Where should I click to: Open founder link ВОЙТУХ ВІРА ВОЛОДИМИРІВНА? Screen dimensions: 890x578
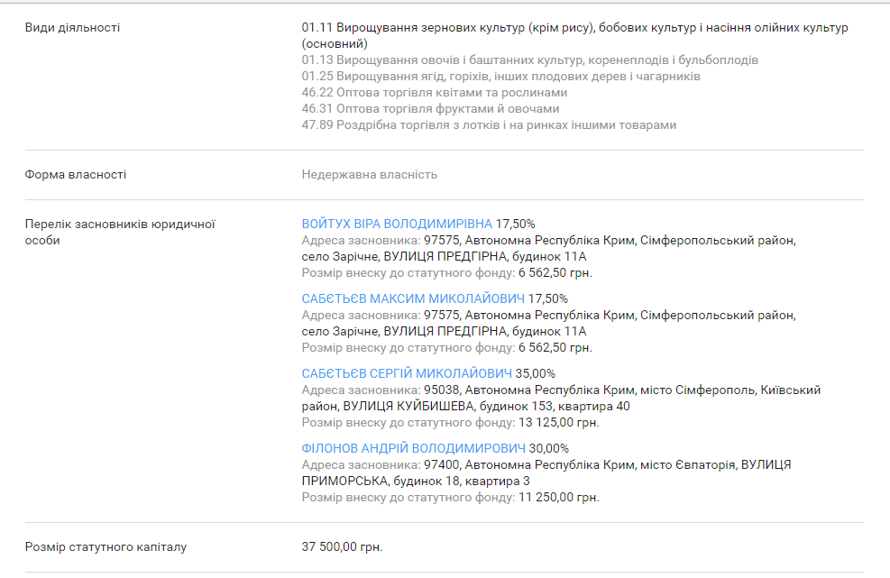coord(397,224)
